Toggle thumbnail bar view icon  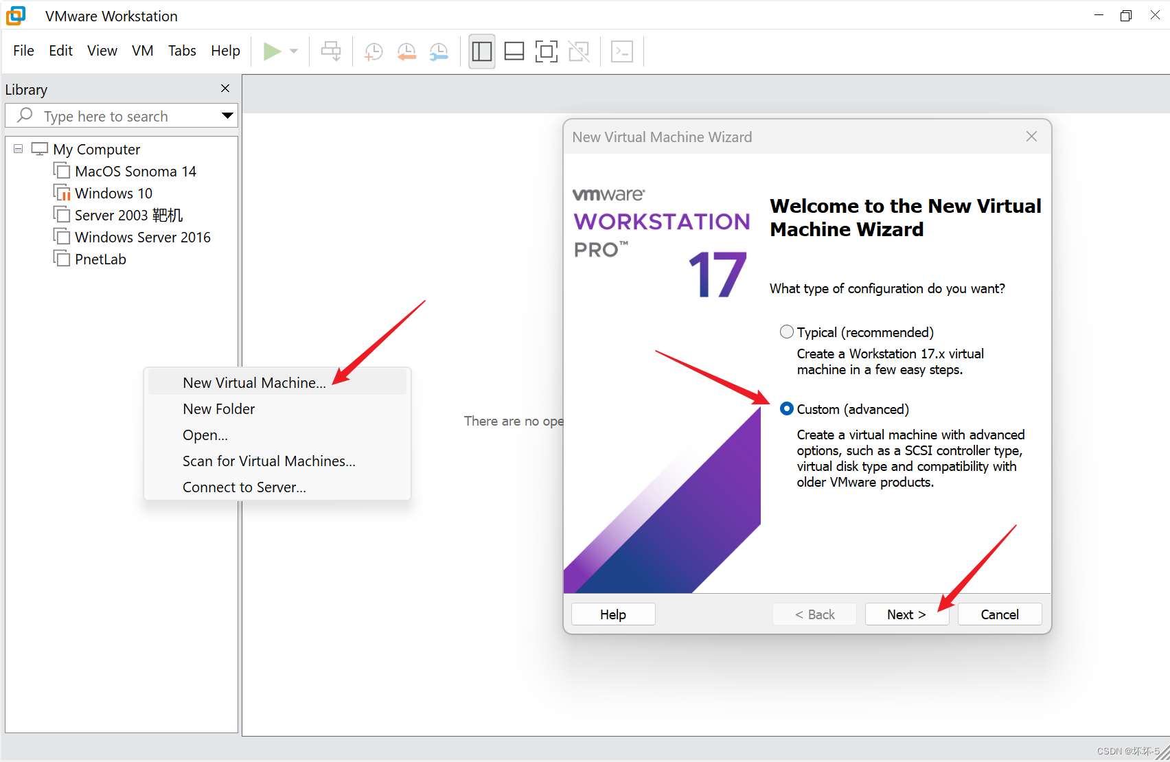(x=514, y=51)
